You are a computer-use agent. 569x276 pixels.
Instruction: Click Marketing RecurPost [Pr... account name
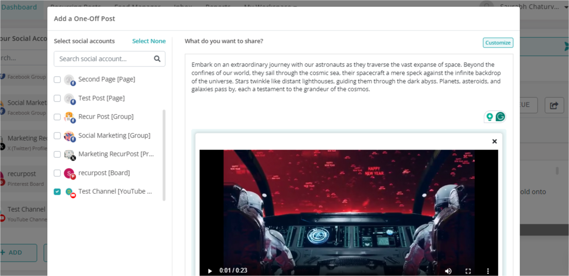[116, 154]
